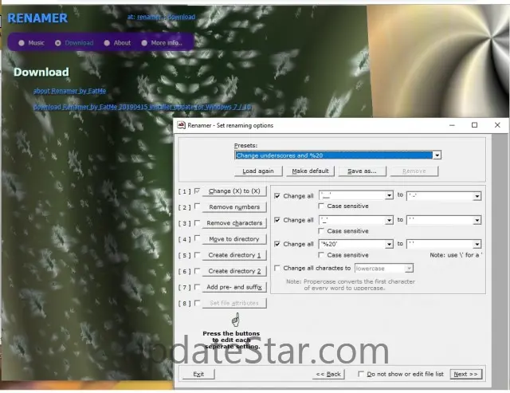Enable Case sensitive under '%20' rule
510x393 pixels.
pyautogui.click(x=321, y=255)
